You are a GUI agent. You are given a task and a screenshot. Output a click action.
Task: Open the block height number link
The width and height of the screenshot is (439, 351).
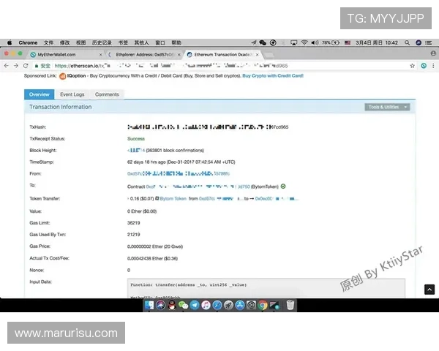click(136, 151)
